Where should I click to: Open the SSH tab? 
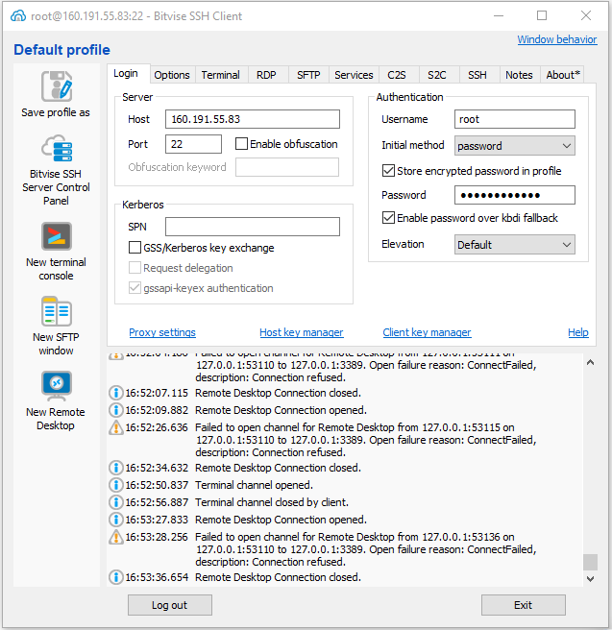tap(477, 75)
